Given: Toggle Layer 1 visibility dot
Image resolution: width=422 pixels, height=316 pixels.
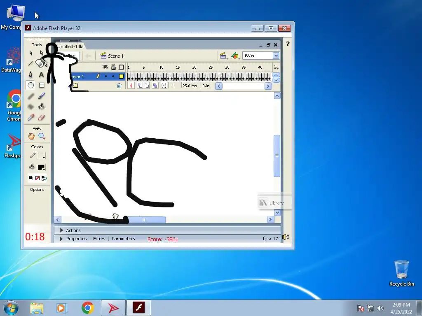Looking at the screenshot, I should pyautogui.click(x=106, y=76).
